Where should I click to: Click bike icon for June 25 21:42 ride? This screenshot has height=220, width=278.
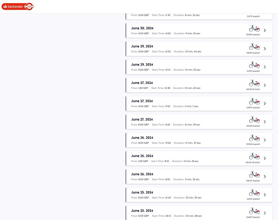[254, 193]
